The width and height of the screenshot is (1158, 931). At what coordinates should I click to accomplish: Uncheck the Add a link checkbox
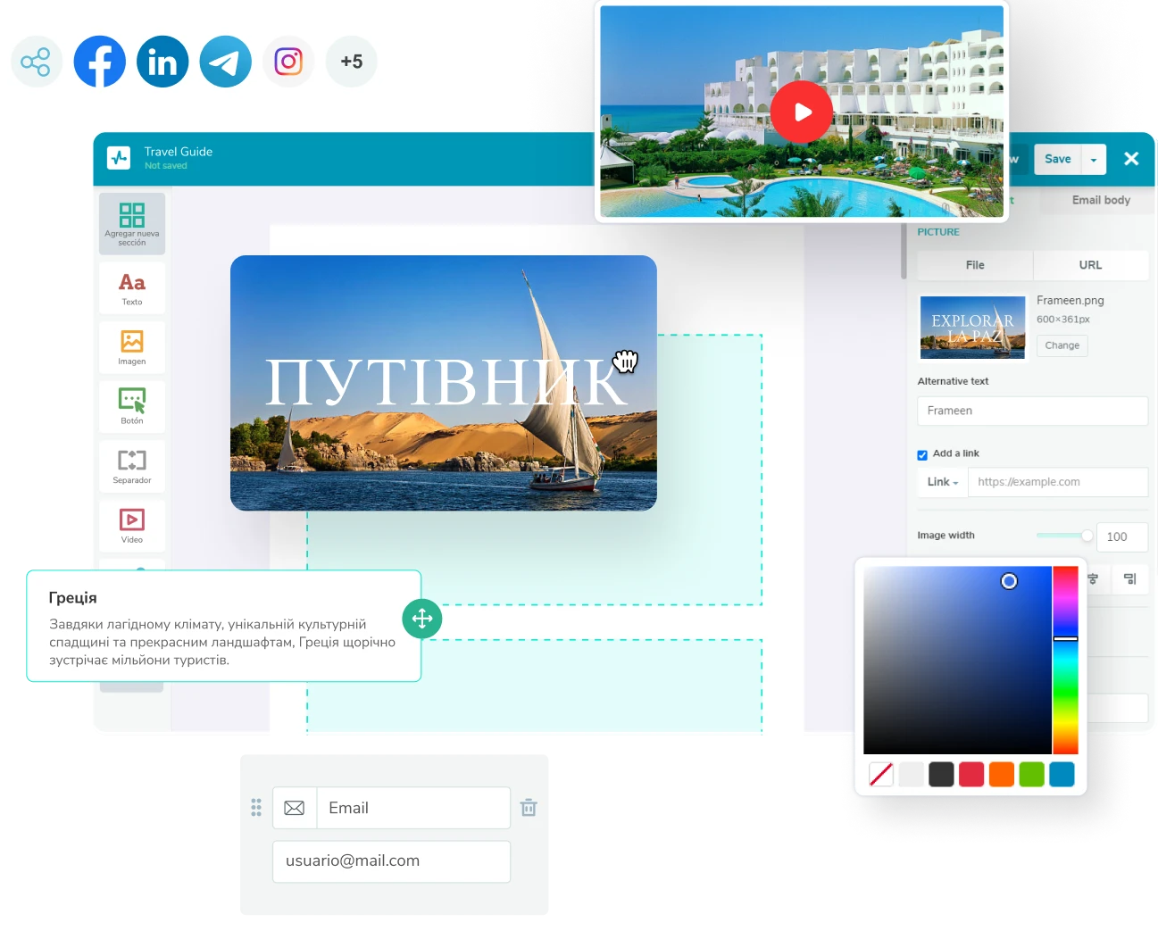(x=922, y=454)
